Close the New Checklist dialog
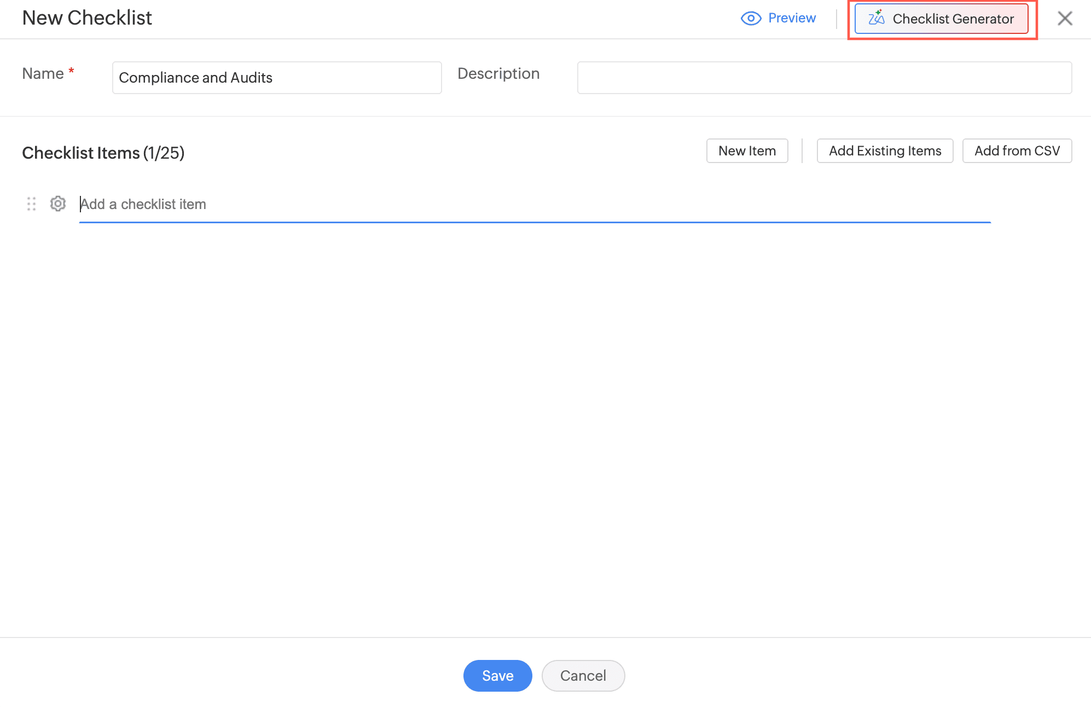This screenshot has height=707, width=1091. click(x=1065, y=19)
